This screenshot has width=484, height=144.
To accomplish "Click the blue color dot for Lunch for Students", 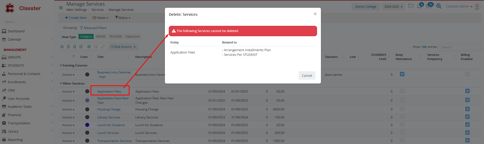I will (87, 125).
